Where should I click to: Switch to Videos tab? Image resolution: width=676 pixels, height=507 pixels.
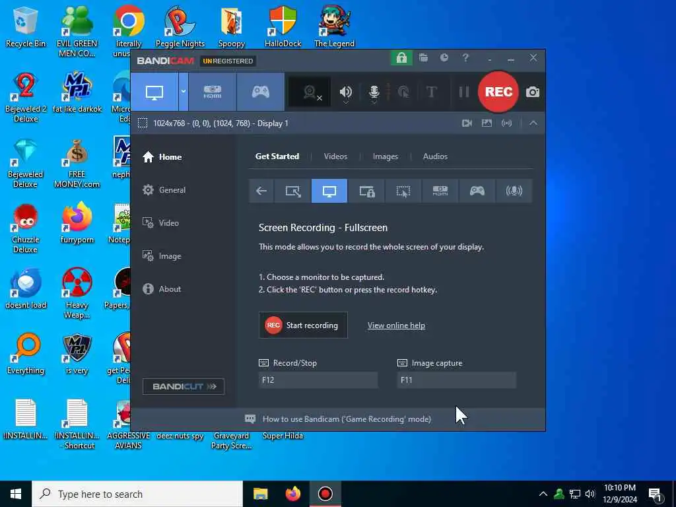(335, 156)
